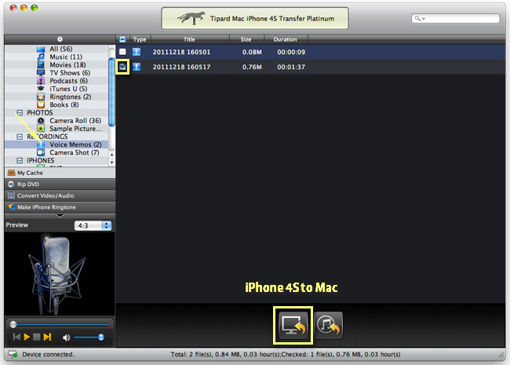Click the Books icon in sidebar
The height and width of the screenshot is (365, 510).
41,104
